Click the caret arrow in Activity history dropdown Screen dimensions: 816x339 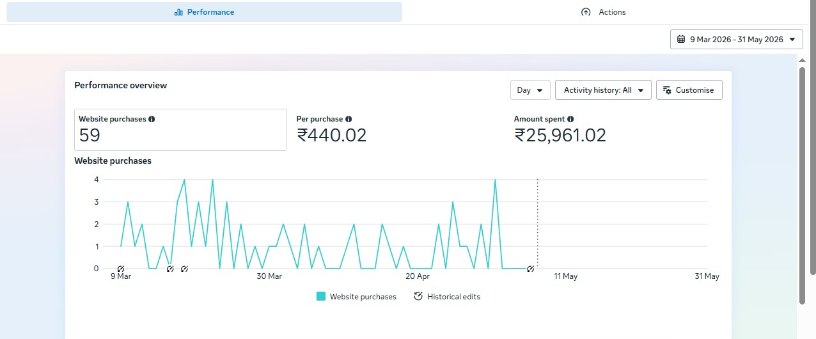tap(641, 91)
